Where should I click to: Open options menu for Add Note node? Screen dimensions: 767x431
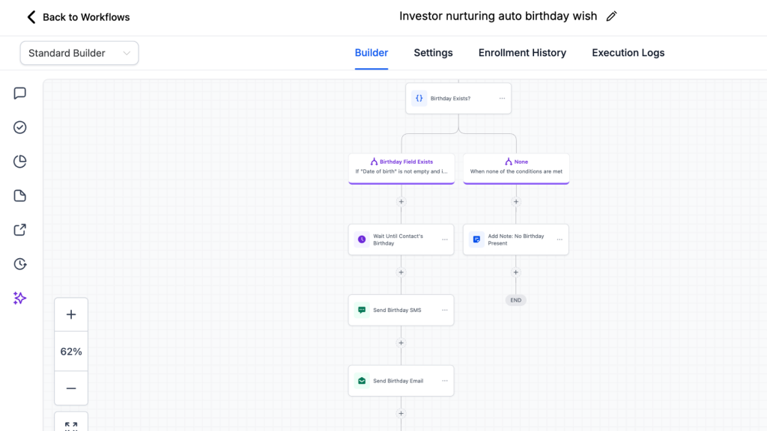[559, 239]
